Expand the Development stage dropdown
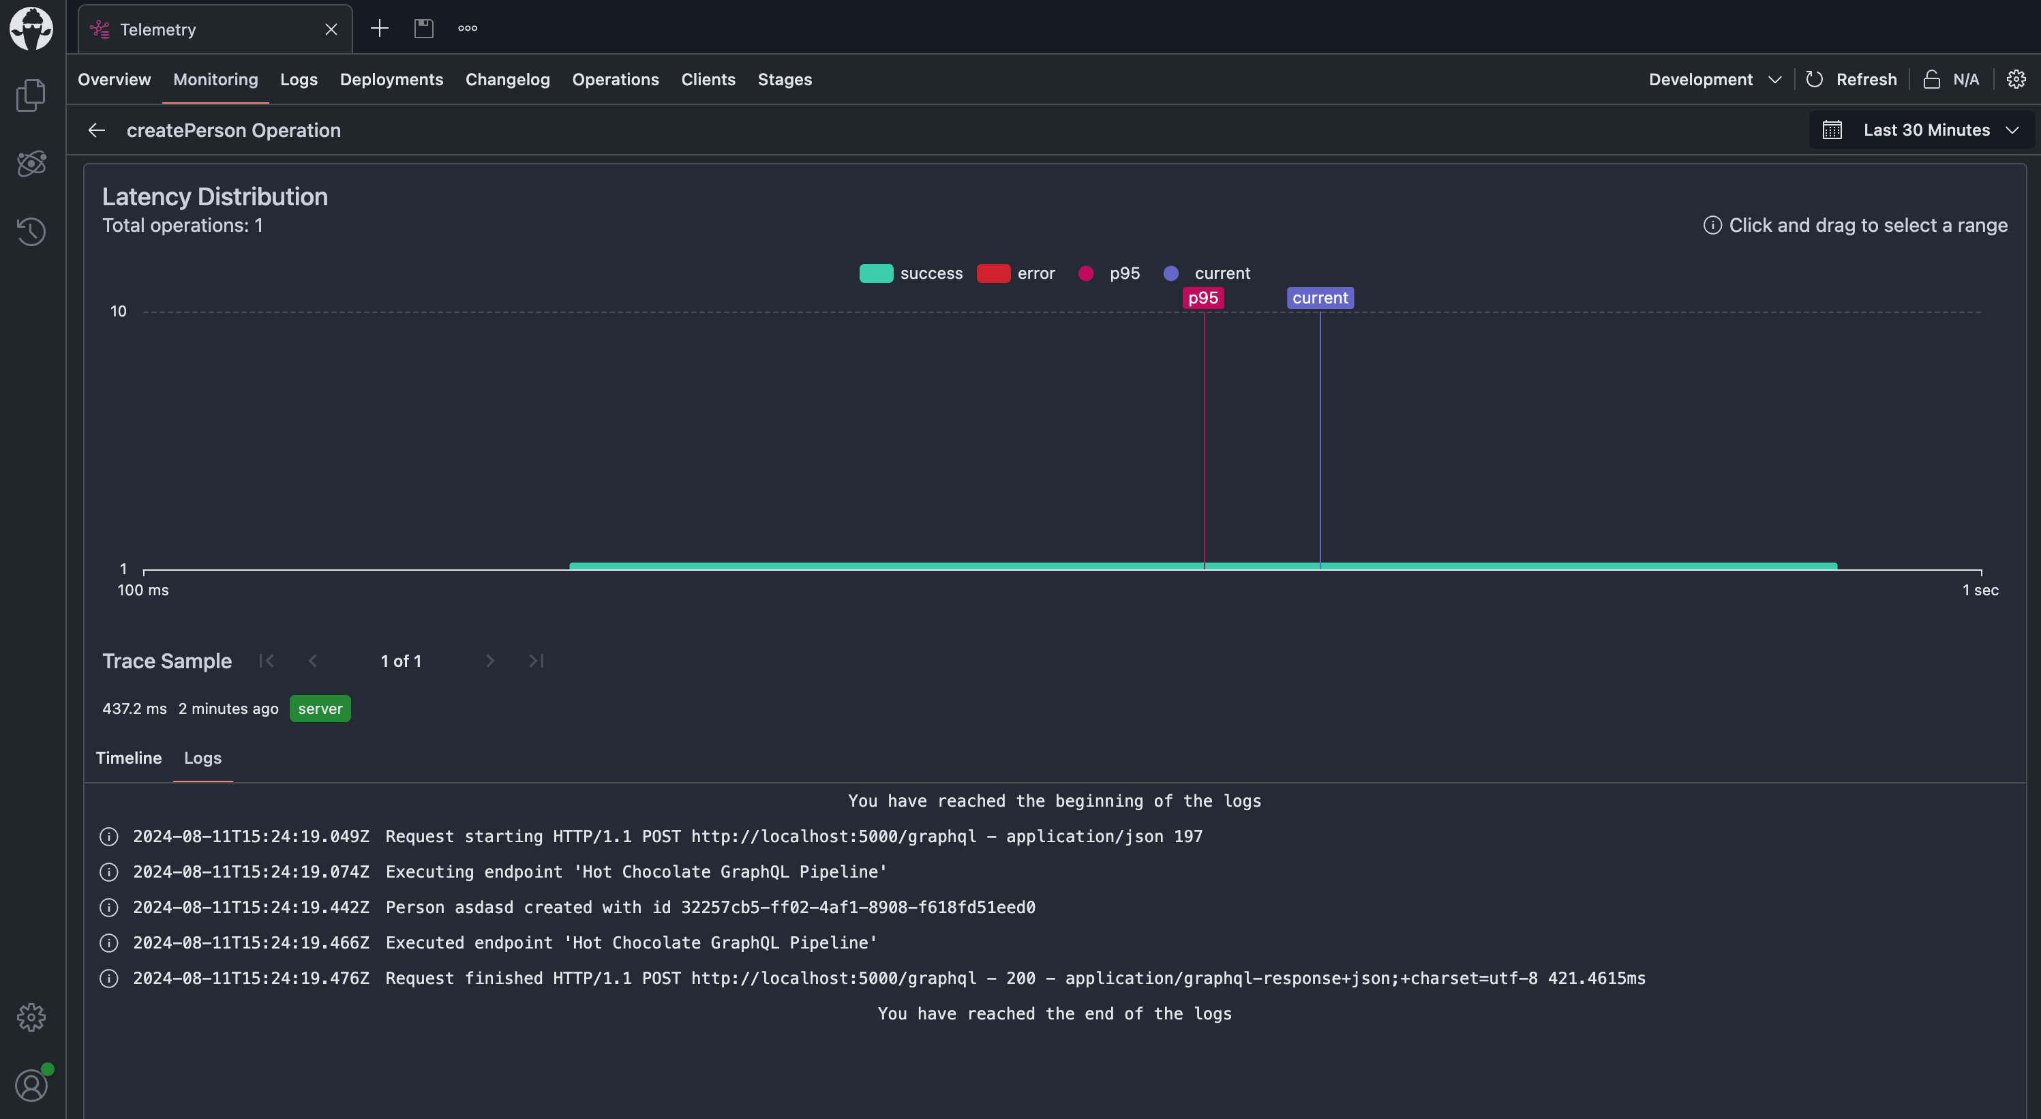2041x1119 pixels. (x=1714, y=79)
